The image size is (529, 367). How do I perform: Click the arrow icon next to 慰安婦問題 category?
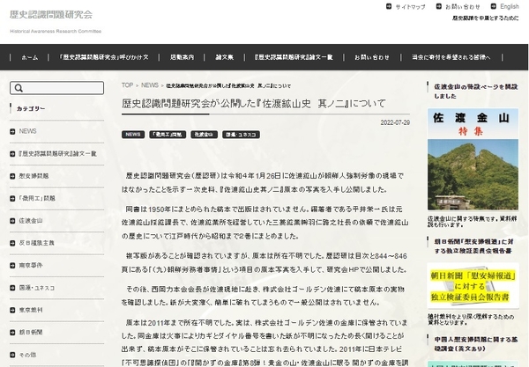click(x=13, y=175)
